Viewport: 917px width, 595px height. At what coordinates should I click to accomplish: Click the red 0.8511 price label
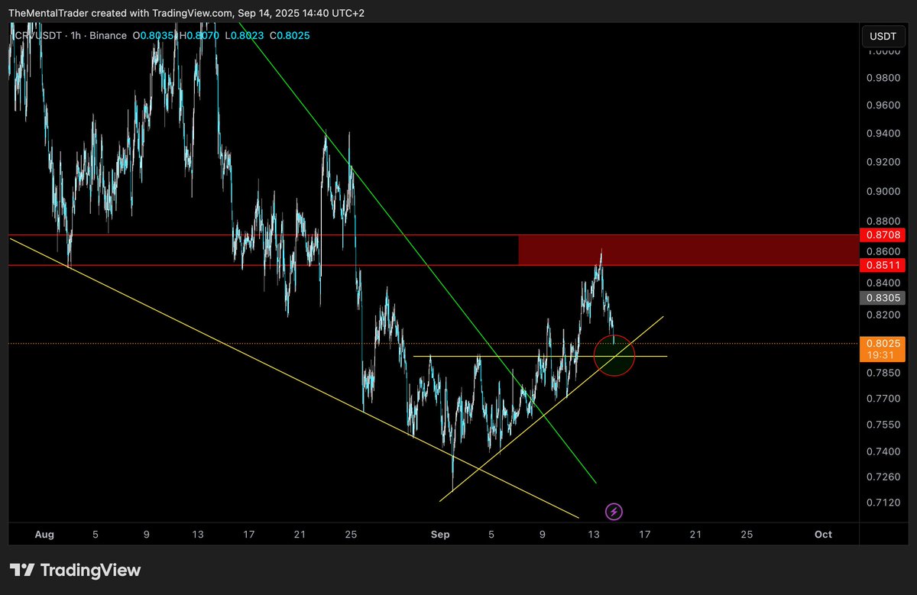(883, 265)
